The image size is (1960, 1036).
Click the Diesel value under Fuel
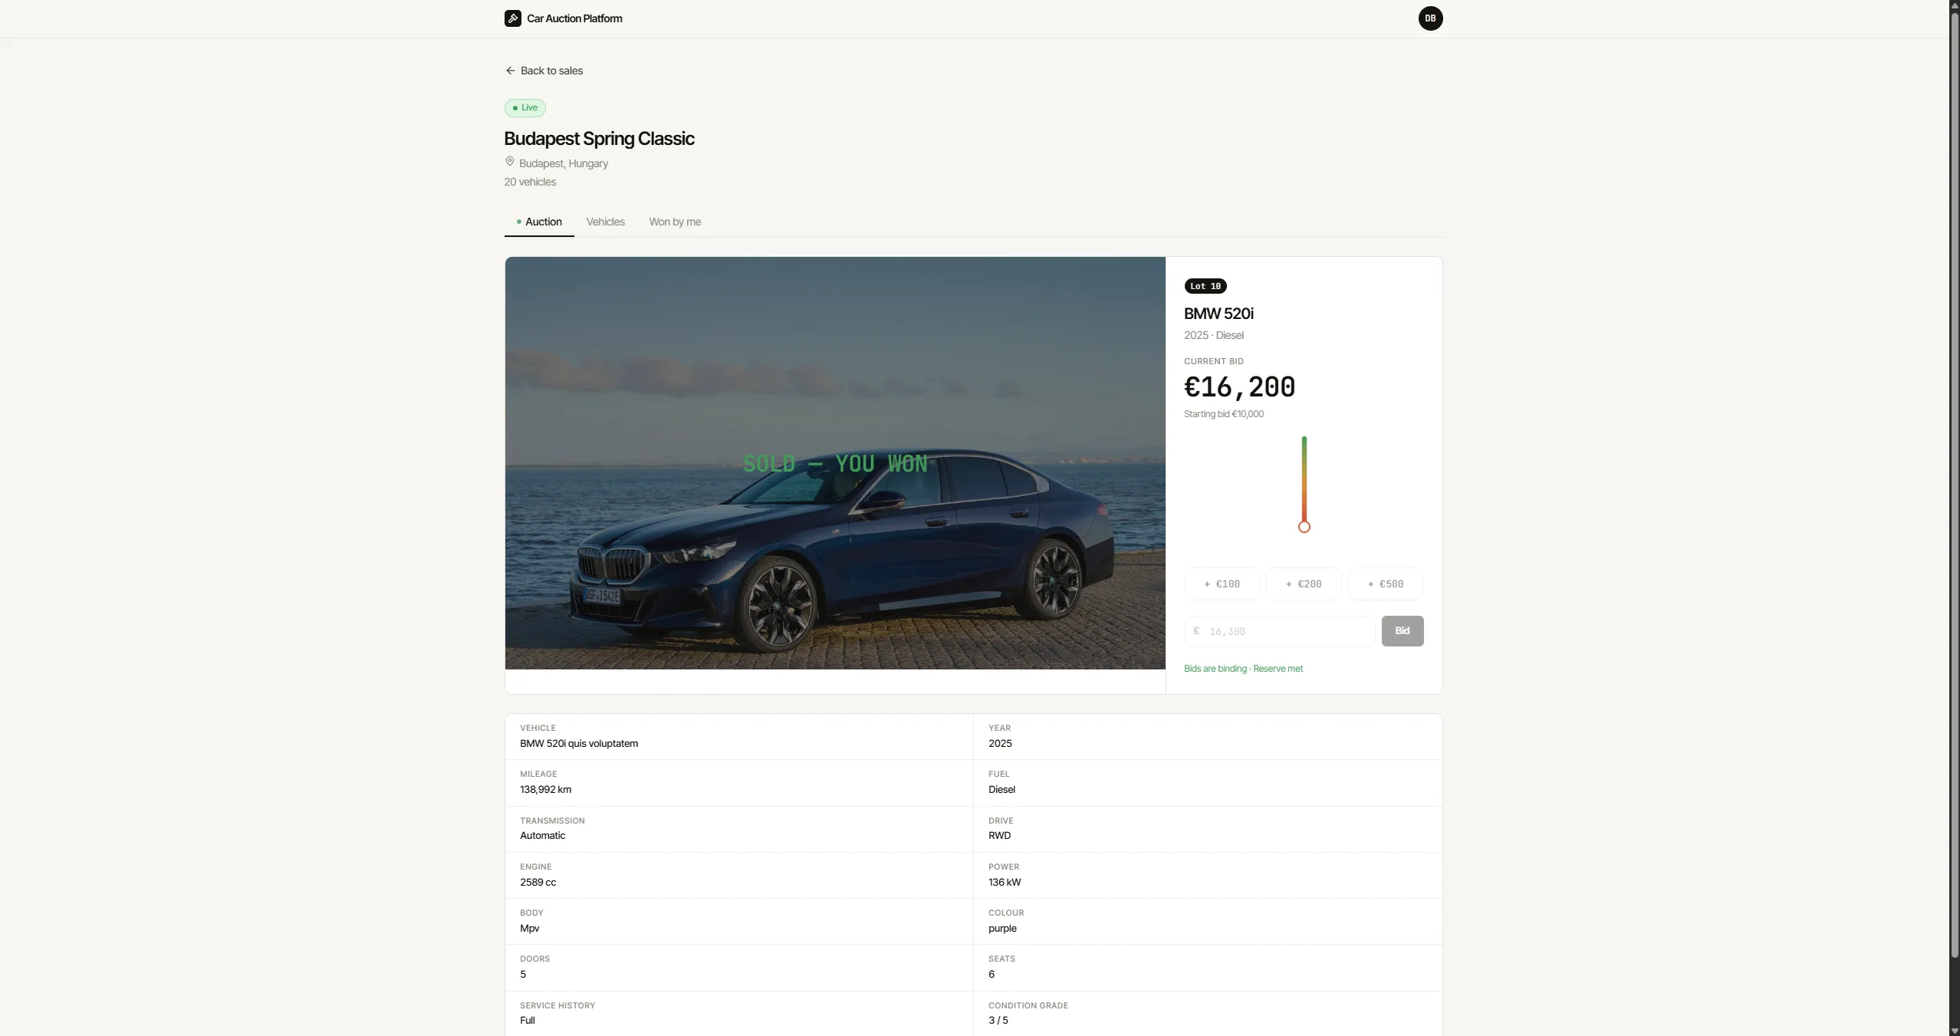1001,790
